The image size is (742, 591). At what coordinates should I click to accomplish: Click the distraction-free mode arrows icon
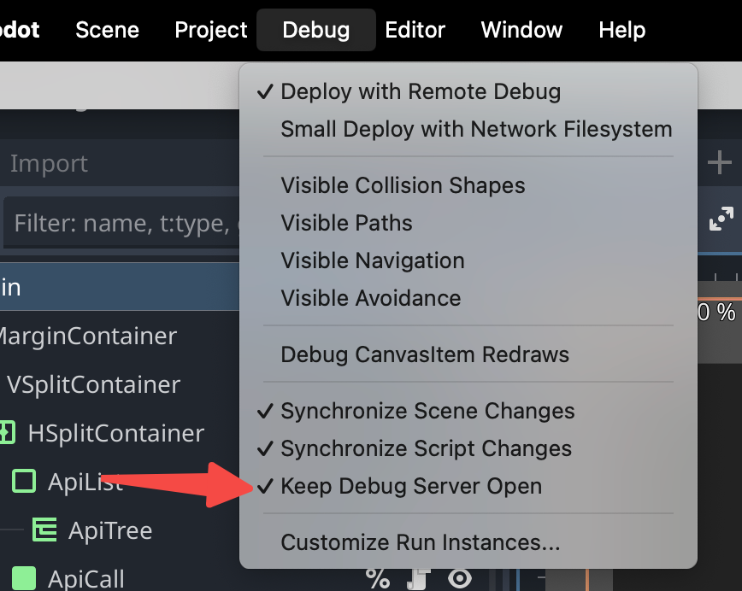[x=721, y=220]
